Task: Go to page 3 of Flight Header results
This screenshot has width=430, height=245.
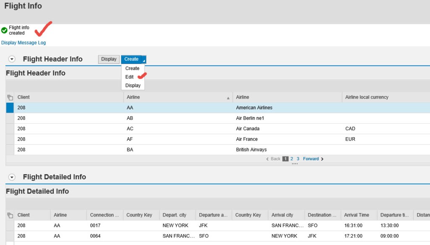Action: pyautogui.click(x=298, y=159)
